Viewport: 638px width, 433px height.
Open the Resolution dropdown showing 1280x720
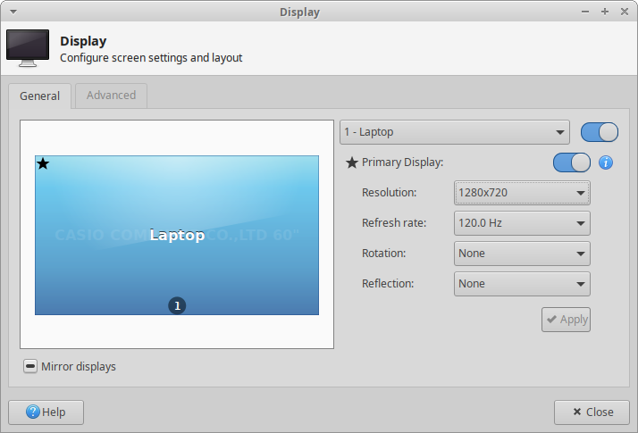[522, 193]
